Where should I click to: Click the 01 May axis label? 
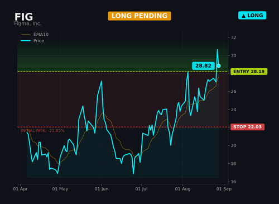60,189
